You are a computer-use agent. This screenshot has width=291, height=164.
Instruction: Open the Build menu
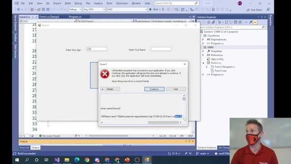68,3
